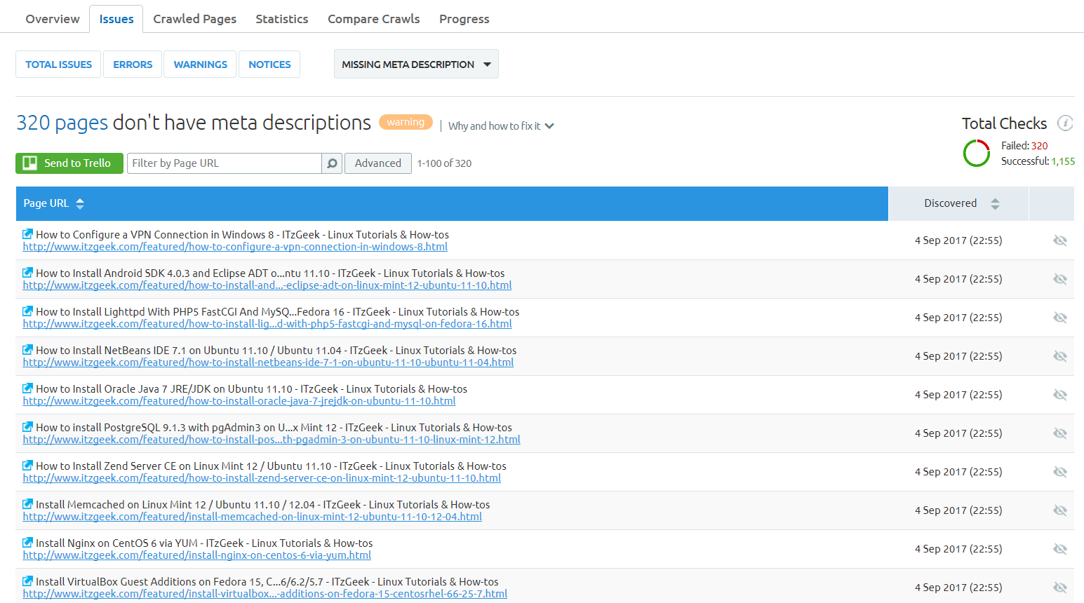Open the install-netbeans-ide-7-1 URL
The width and height of the screenshot is (1084, 603).
pos(268,363)
